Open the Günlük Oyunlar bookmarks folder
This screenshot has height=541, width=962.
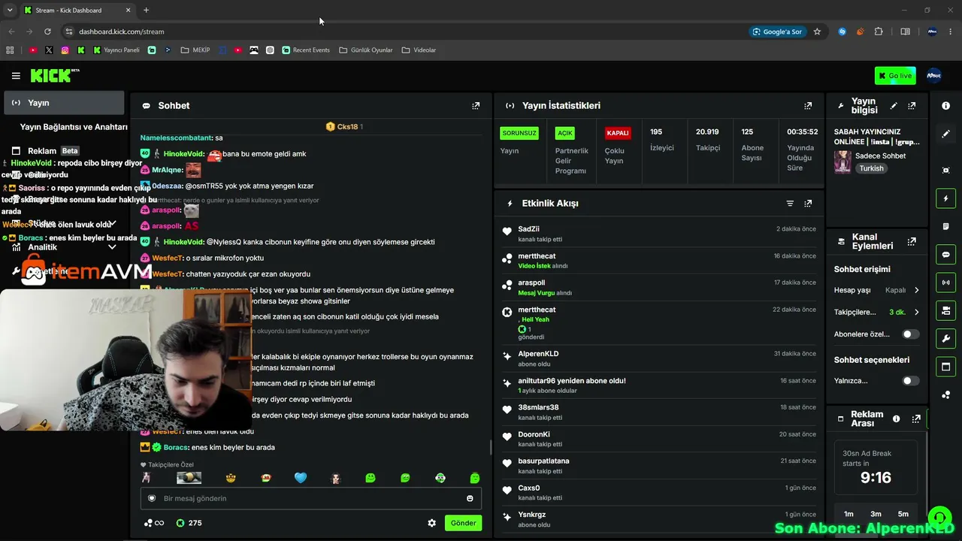click(x=366, y=50)
